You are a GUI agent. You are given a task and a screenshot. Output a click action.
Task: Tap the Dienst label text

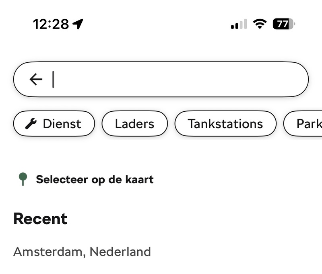click(62, 124)
